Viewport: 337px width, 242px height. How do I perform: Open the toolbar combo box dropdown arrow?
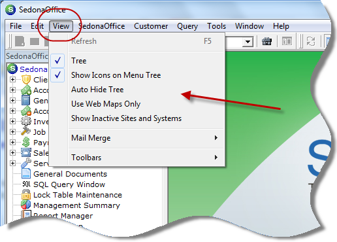[x=248, y=41]
